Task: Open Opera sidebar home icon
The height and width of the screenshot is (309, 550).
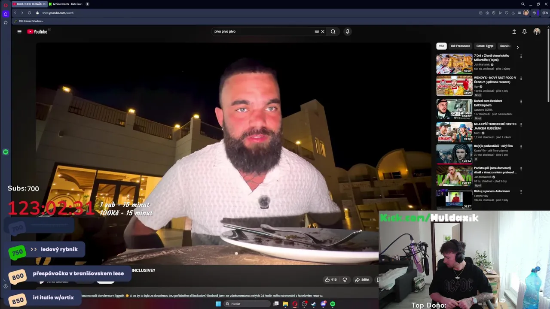Action: pyautogui.click(x=6, y=14)
